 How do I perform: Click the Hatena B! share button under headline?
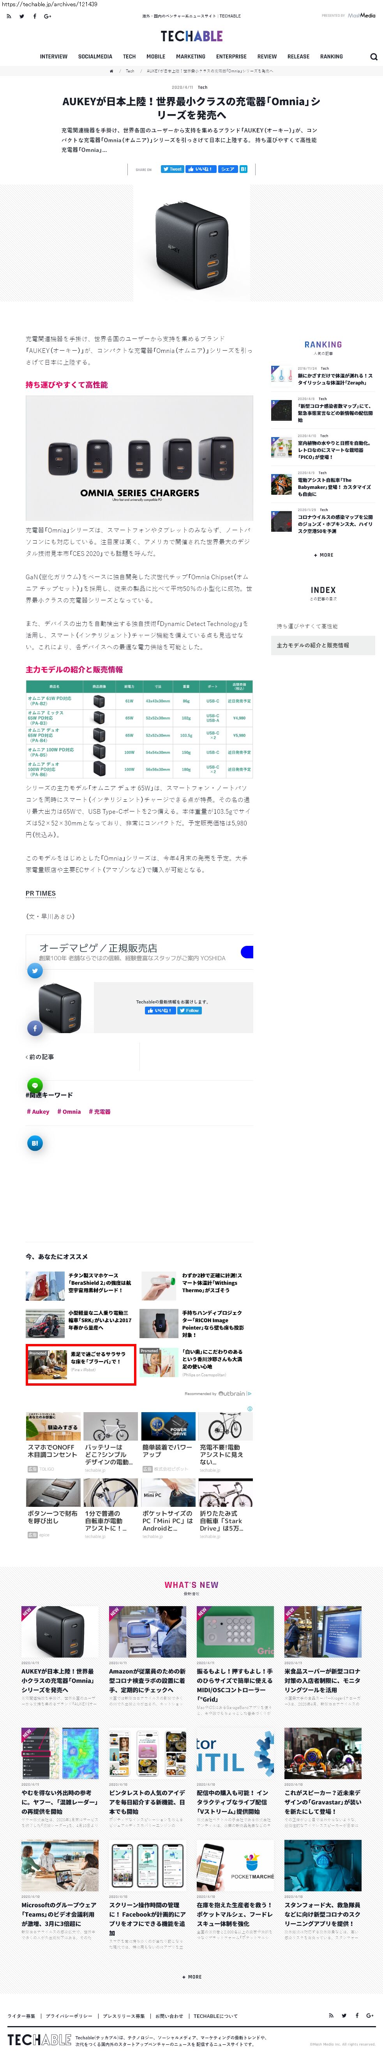243,169
